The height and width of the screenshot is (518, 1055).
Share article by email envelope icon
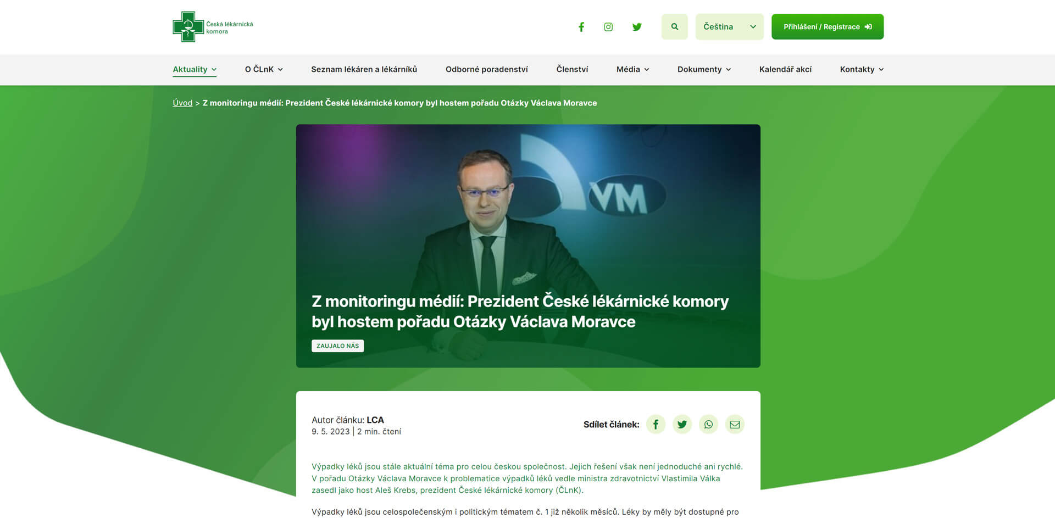tap(735, 425)
